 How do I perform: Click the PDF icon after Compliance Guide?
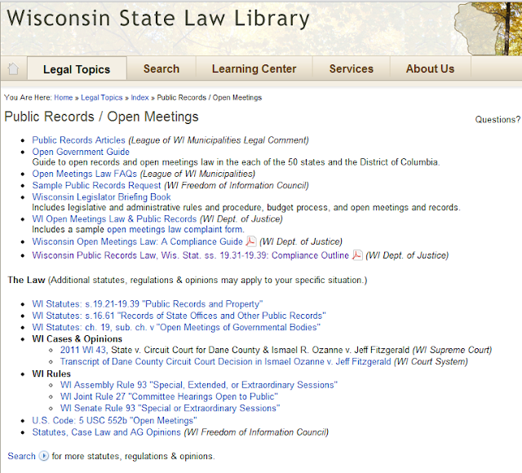pyautogui.click(x=251, y=241)
